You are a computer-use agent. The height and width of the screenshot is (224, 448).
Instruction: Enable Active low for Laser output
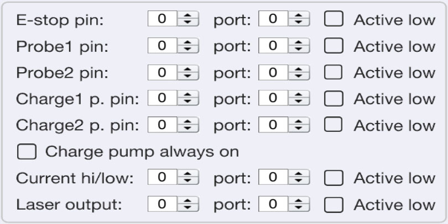(x=334, y=205)
